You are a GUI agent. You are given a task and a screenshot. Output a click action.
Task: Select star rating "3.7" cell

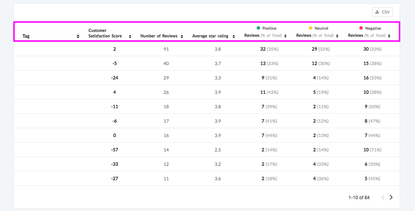click(x=218, y=63)
